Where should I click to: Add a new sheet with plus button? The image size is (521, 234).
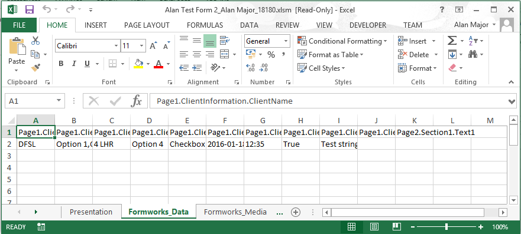[x=295, y=212]
